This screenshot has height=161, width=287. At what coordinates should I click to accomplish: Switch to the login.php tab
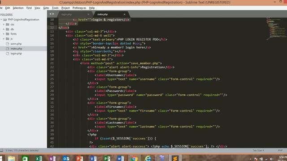click(x=75, y=14)
